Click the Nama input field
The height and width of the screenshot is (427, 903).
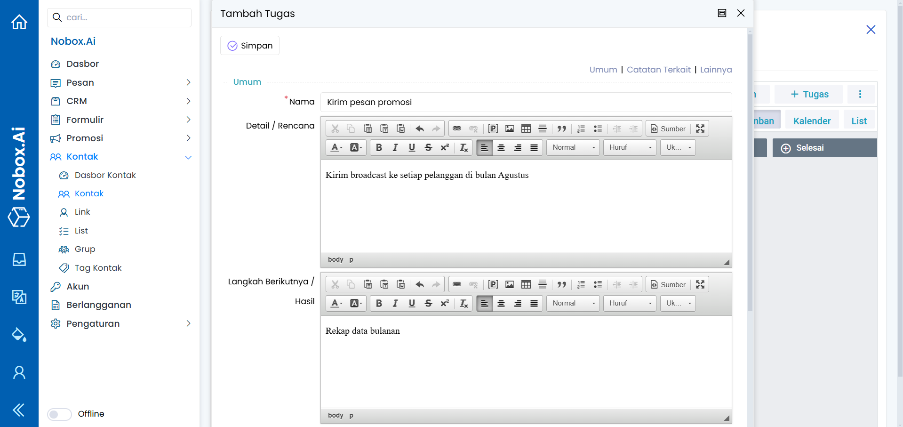point(526,102)
